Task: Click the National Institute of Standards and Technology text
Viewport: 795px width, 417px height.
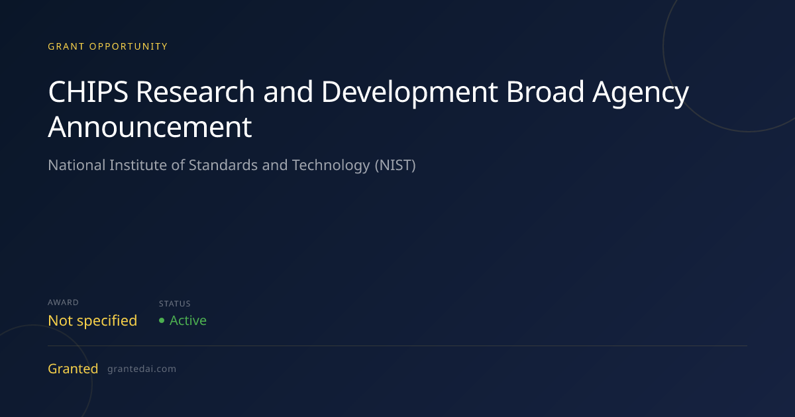Action: click(x=232, y=165)
